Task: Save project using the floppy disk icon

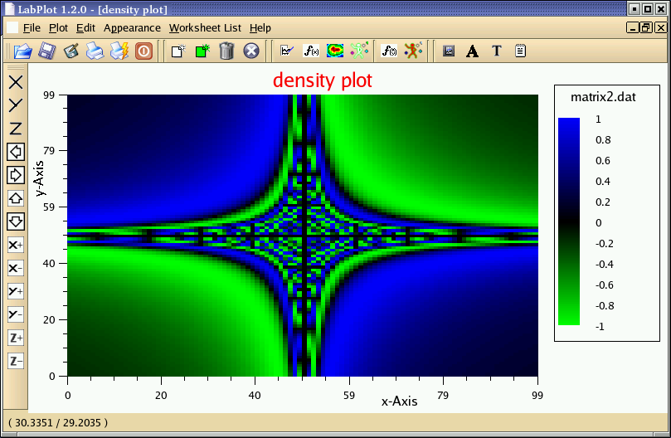Action: click(x=46, y=51)
